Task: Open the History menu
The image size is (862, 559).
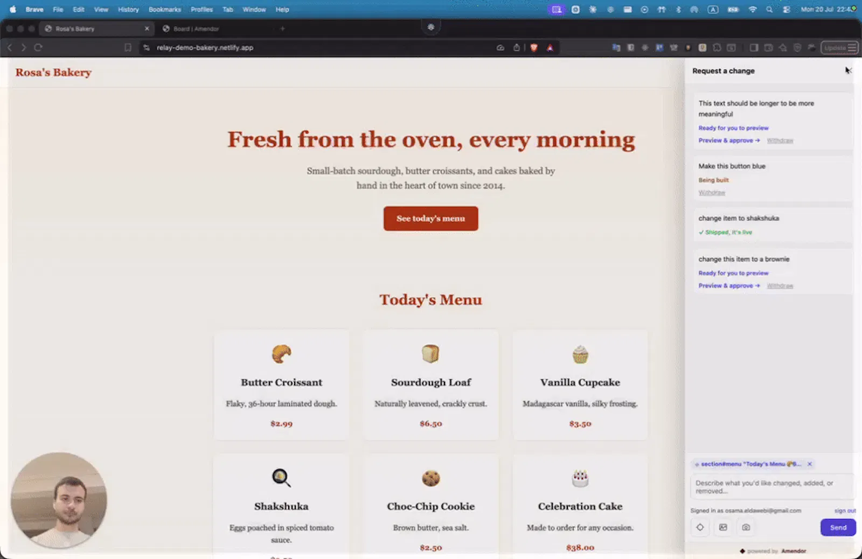Action: point(128,9)
